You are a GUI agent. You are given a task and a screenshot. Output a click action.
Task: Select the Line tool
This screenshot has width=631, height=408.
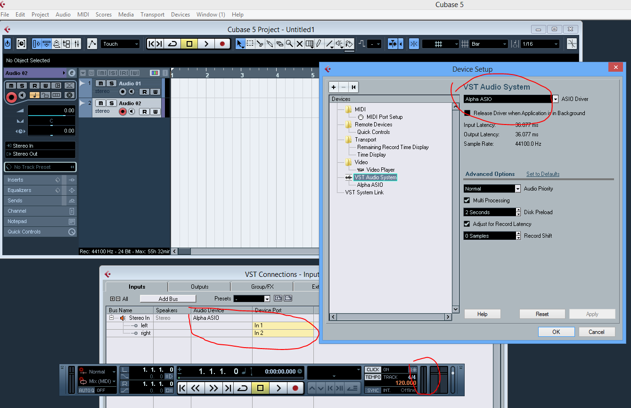point(329,44)
